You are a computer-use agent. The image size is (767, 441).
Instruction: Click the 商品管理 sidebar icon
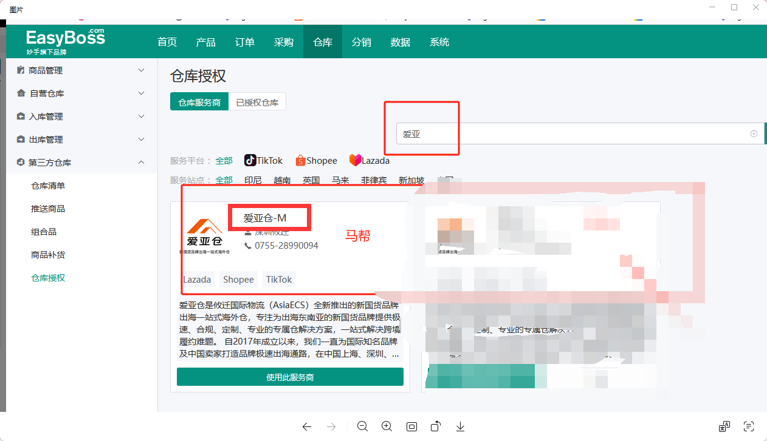click(x=21, y=70)
